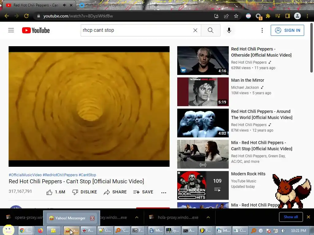The width and height of the screenshot is (314, 235).
Task: Open the 7-Zip taskbar button
Action: pos(138,230)
